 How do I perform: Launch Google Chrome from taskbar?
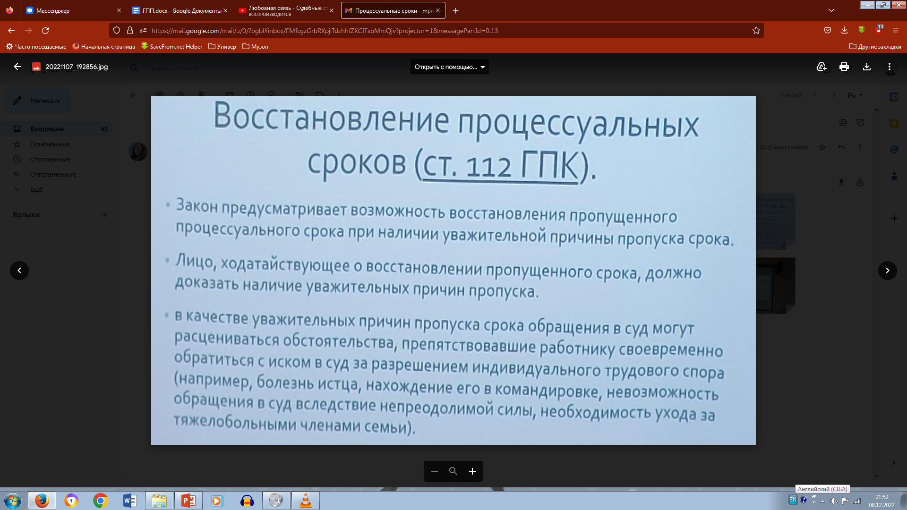(100, 501)
